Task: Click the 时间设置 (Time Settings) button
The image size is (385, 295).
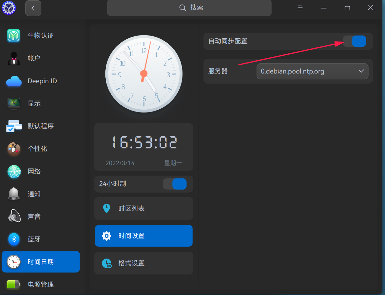Action: (144, 236)
